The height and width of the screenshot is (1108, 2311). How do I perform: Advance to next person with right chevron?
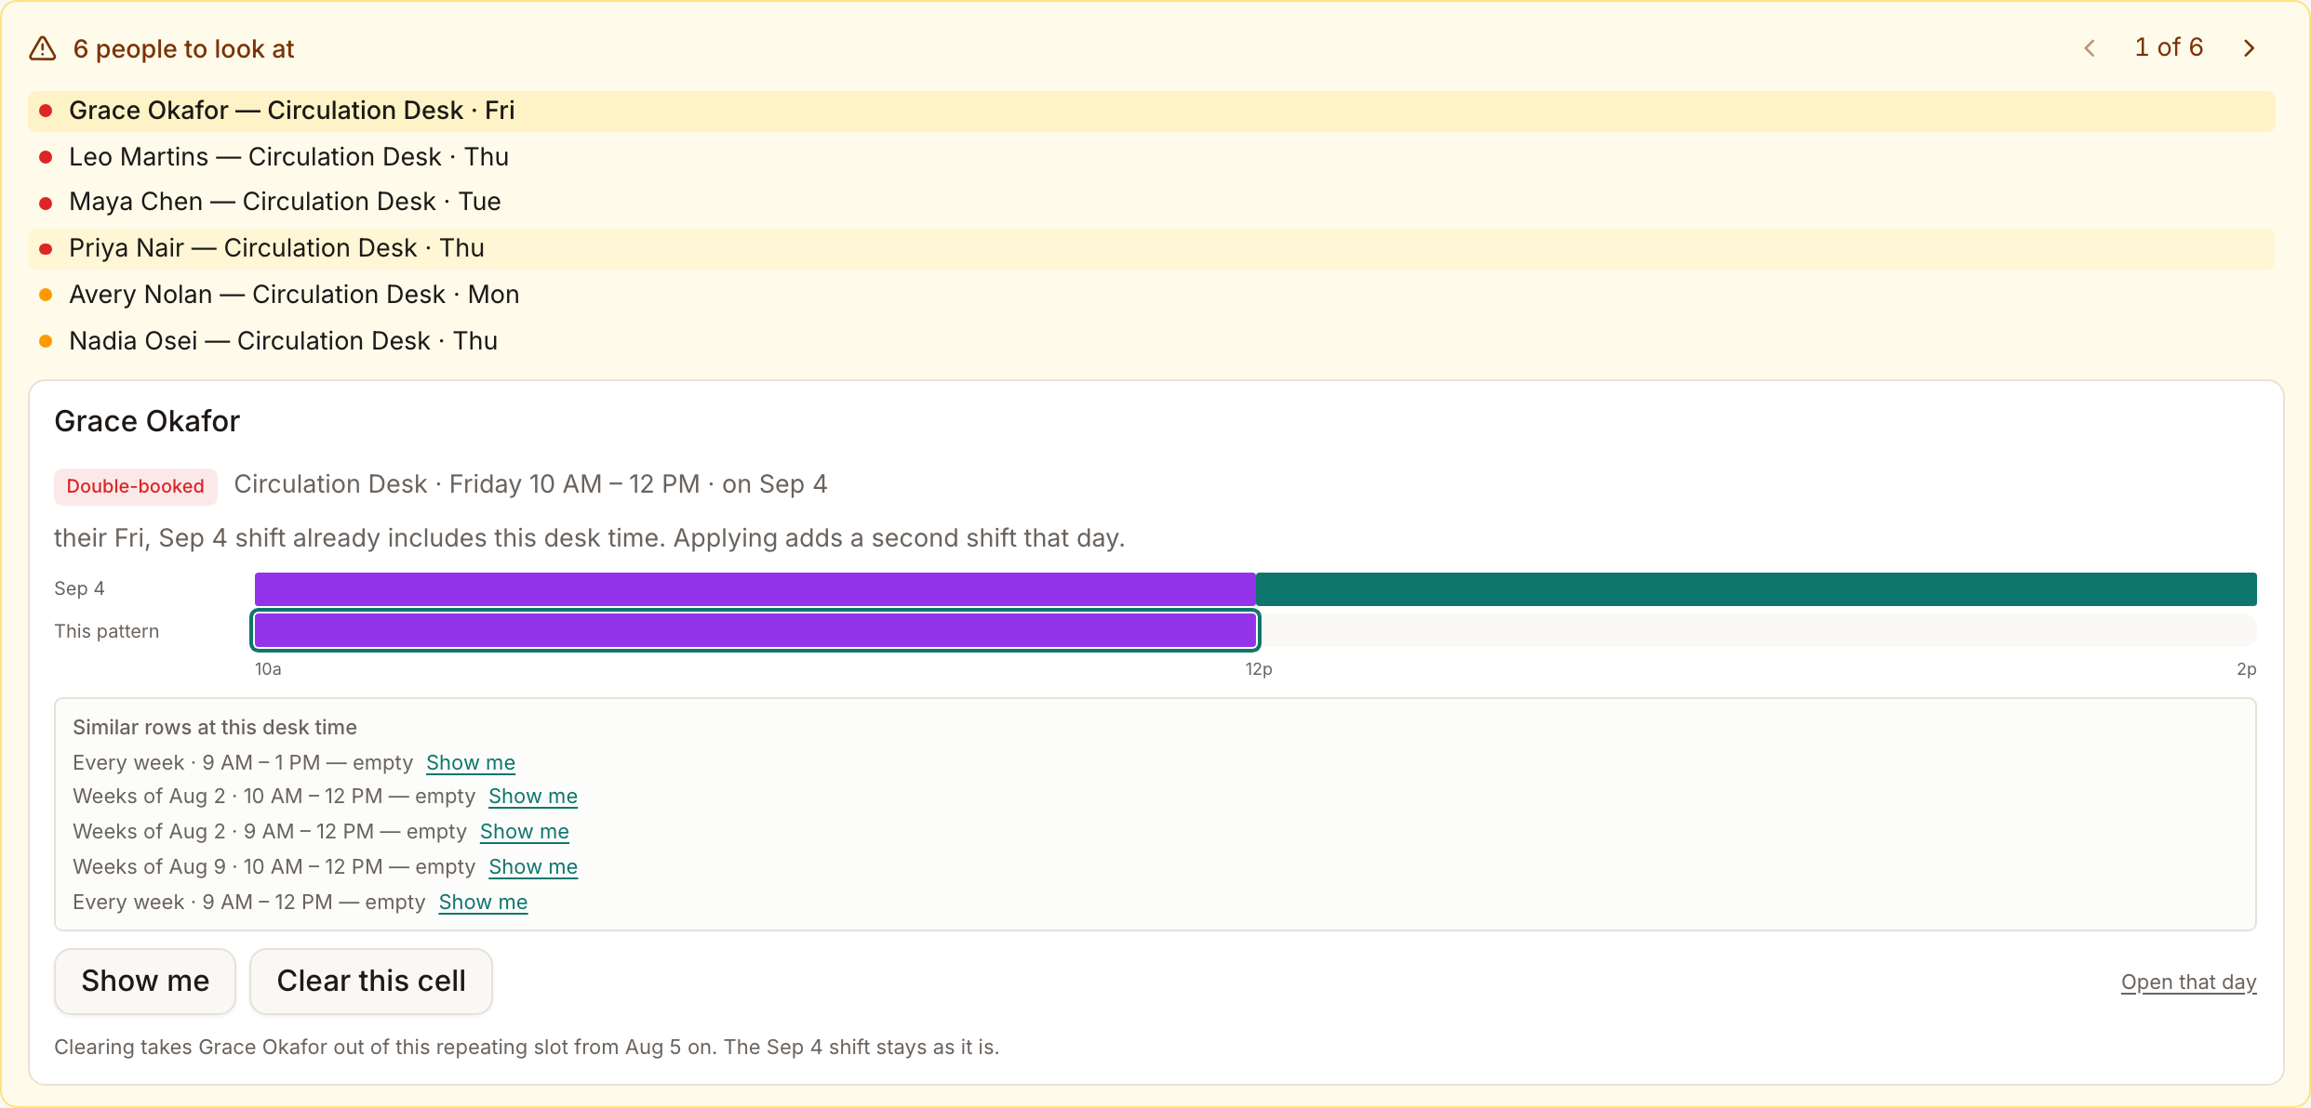pyautogui.click(x=2250, y=48)
